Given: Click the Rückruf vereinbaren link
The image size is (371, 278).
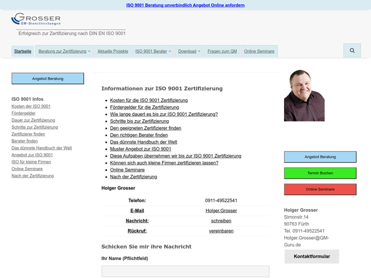Looking at the screenshot, I should [221, 231].
